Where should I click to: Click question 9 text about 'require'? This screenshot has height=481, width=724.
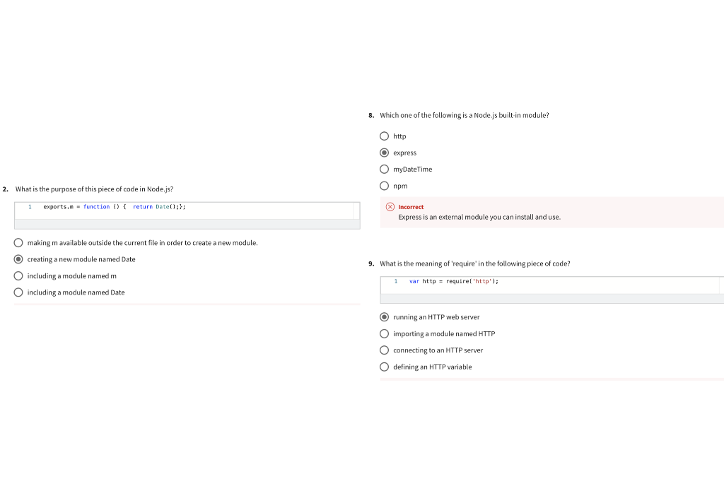pyautogui.click(x=474, y=263)
